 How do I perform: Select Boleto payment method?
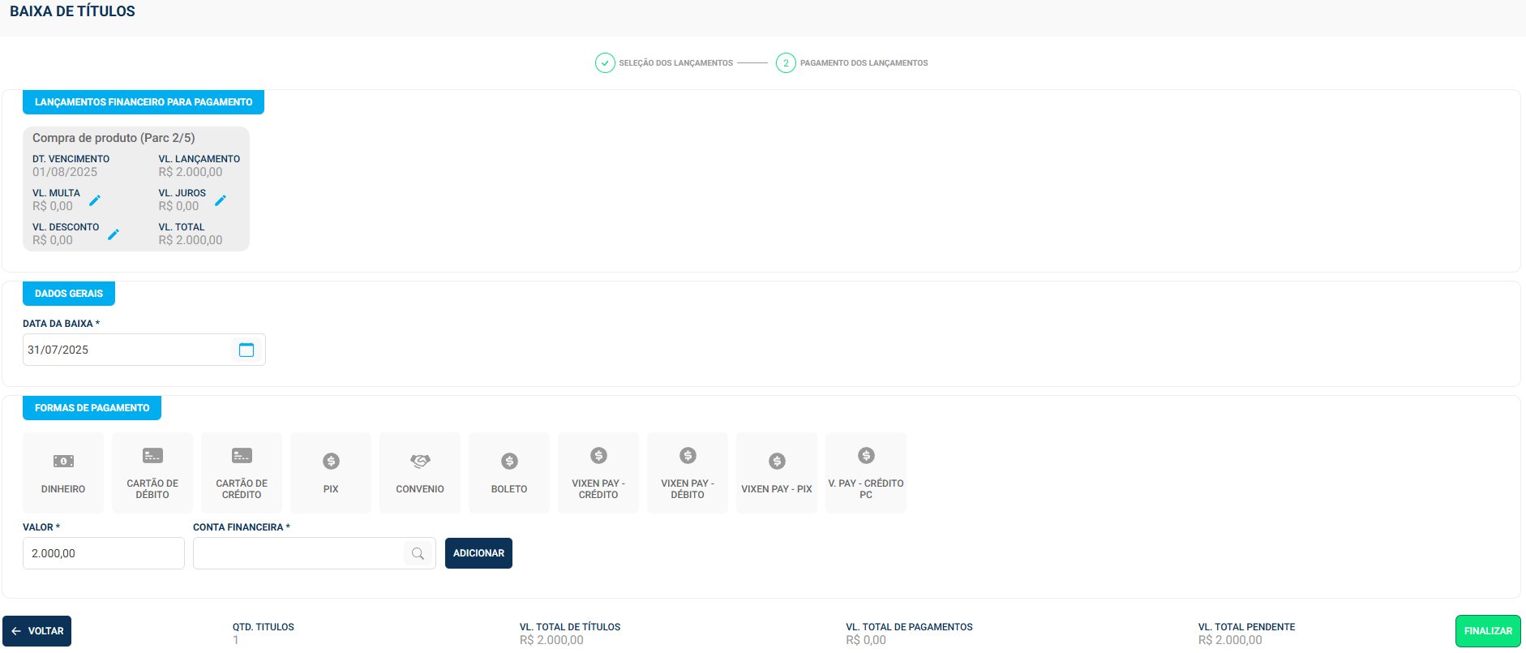point(509,473)
